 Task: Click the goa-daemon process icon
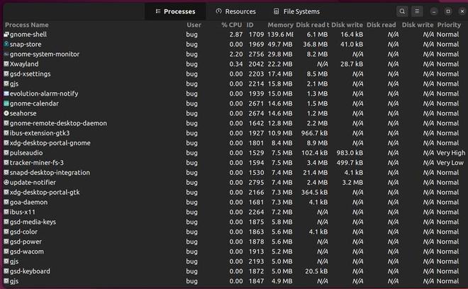tap(6, 202)
